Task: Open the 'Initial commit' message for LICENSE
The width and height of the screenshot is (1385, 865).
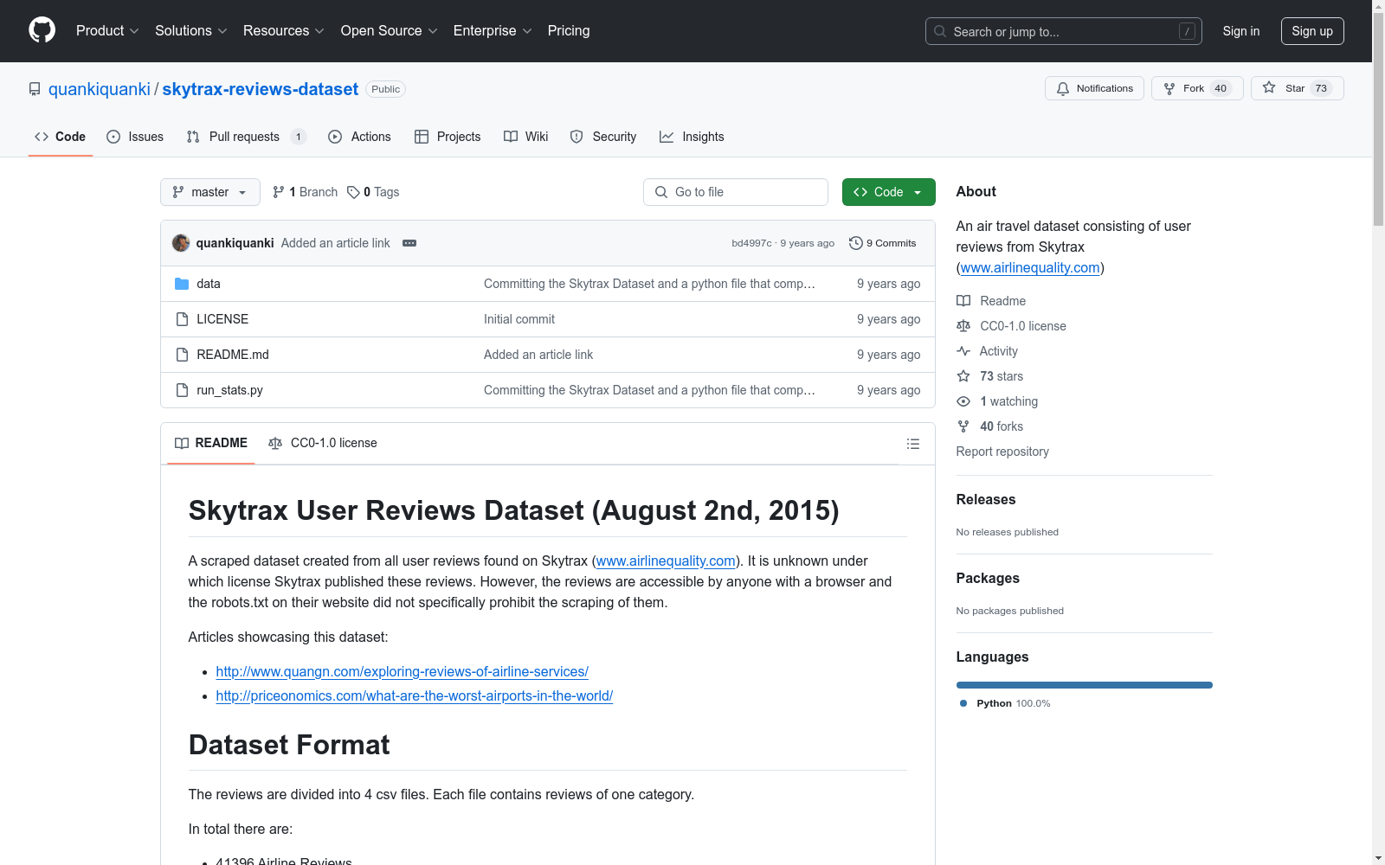Action: point(519,319)
